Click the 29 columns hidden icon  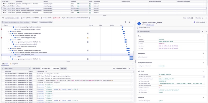coord(114,68)
